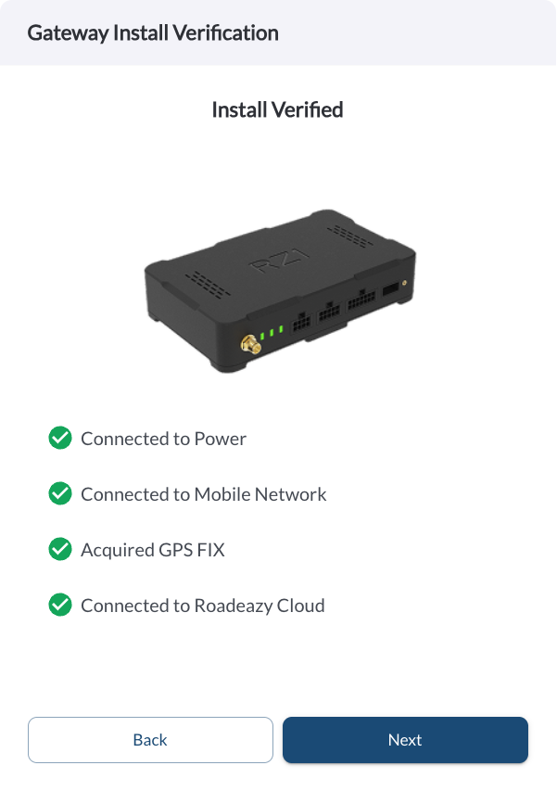The height and width of the screenshot is (791, 557).
Task: Click the RZ1 logo on the device top
Action: tap(280, 260)
